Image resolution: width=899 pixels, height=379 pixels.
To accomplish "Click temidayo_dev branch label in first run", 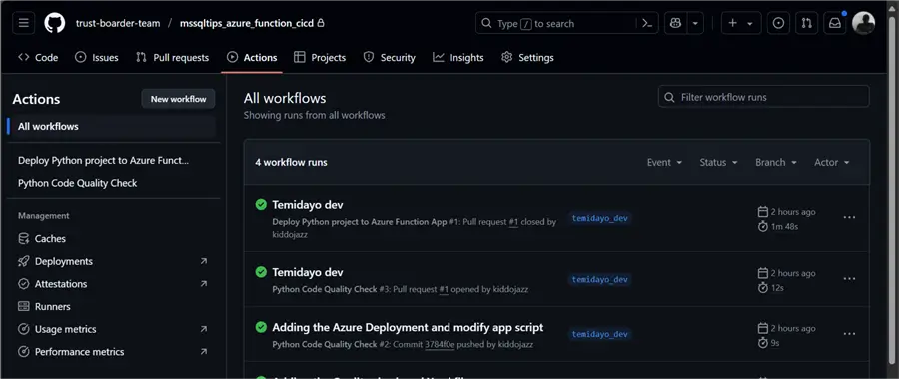I will point(600,218).
